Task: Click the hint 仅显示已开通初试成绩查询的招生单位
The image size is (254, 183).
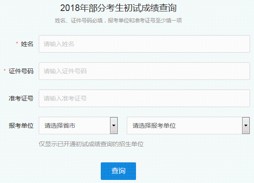Action: pos(91,144)
